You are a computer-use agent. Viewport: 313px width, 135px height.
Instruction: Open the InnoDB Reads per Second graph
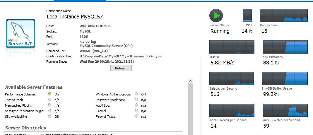[232, 110]
